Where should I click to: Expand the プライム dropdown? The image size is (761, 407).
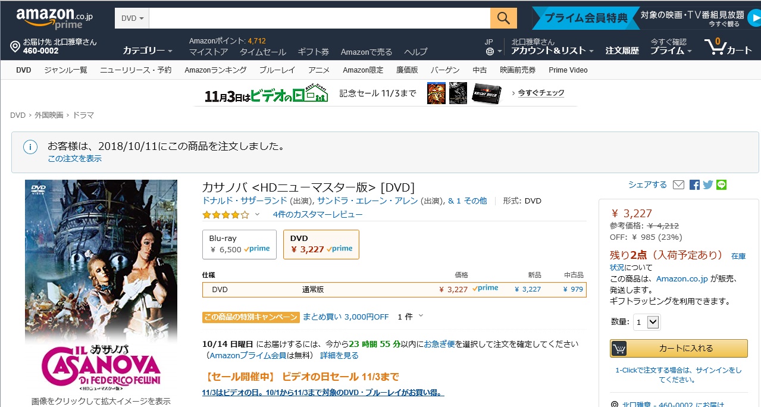click(671, 51)
